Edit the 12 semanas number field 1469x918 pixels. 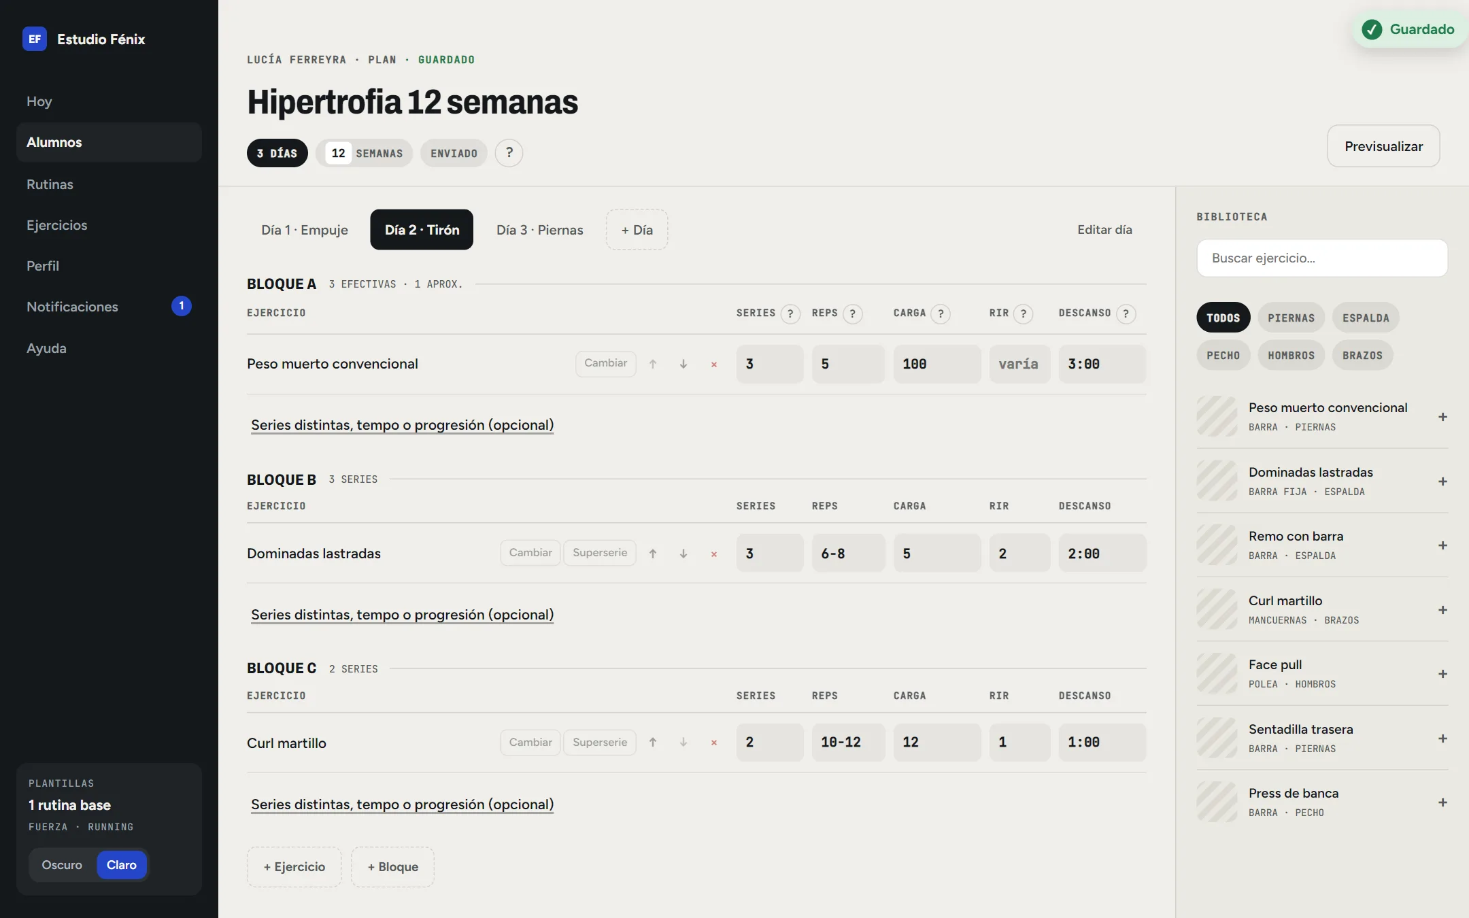338,153
